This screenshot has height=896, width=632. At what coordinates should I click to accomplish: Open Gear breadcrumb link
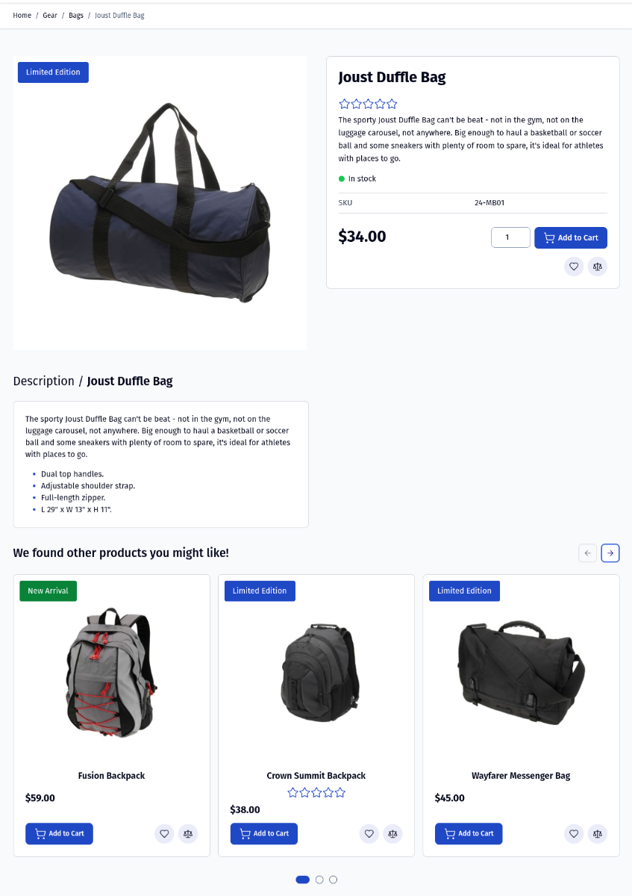[x=50, y=16]
